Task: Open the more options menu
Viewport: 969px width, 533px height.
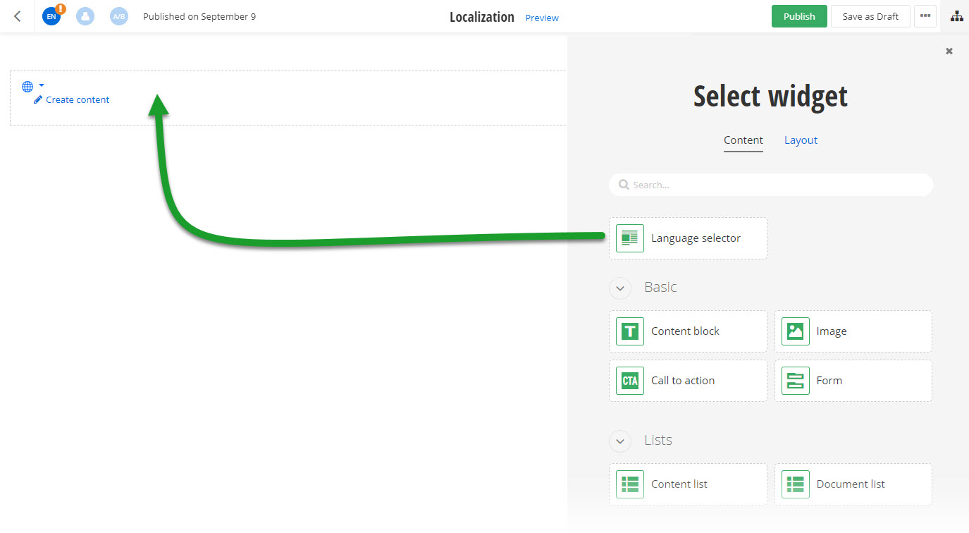Action: (925, 16)
